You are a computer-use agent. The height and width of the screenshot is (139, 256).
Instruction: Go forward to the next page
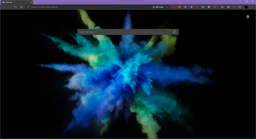click(x=10, y=7)
